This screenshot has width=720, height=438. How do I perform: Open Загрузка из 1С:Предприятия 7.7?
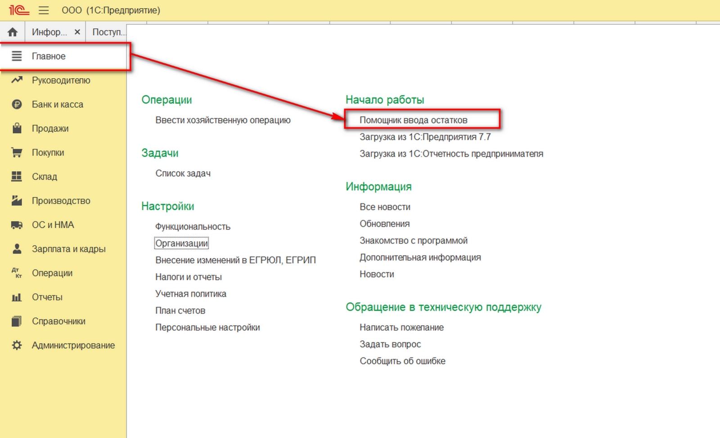click(425, 137)
